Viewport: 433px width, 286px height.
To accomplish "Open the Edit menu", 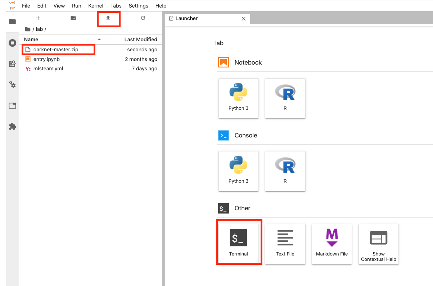I will [42, 6].
